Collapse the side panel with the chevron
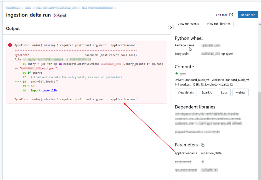The height and width of the screenshot is (180, 261). tap(171, 28)
